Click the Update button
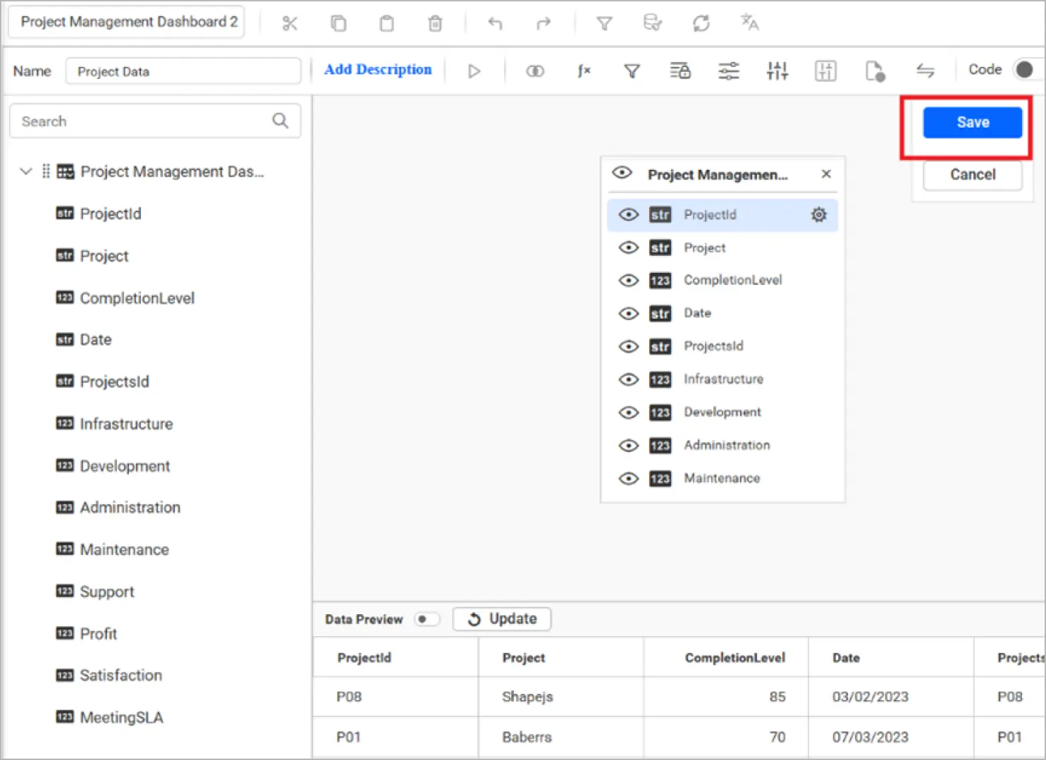Image resolution: width=1046 pixels, height=760 pixels. (x=502, y=619)
